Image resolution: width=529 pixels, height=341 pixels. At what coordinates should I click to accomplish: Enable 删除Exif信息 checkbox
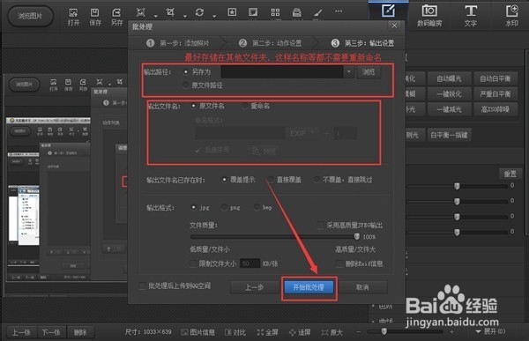pos(339,263)
